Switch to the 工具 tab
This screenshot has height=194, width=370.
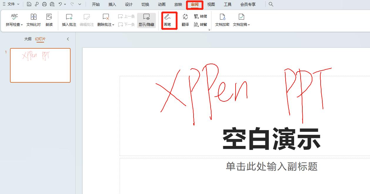tap(228, 4)
